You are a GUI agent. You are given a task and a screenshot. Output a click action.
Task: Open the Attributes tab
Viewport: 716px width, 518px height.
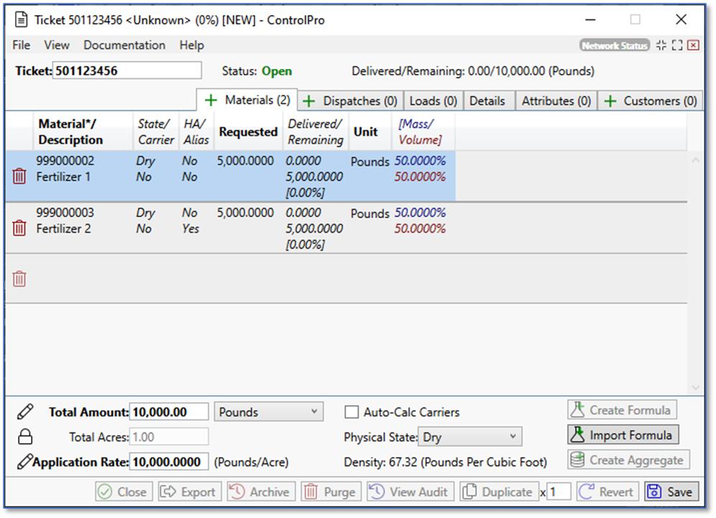pyautogui.click(x=556, y=101)
